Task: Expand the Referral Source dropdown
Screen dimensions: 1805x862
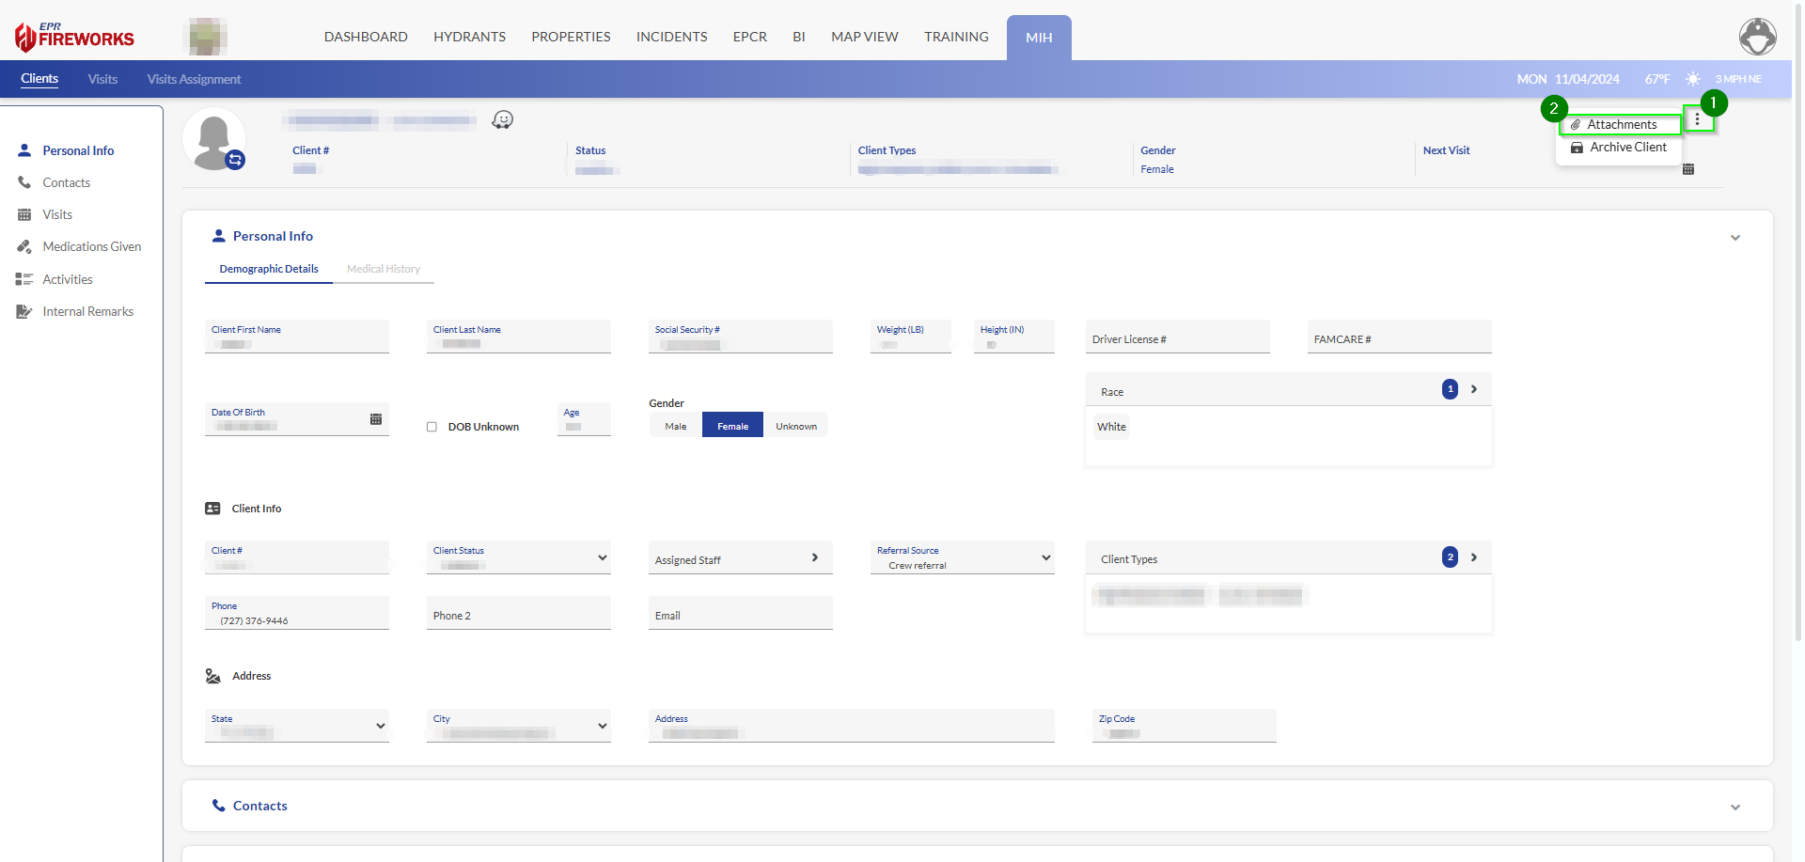Action: pyautogui.click(x=1046, y=557)
